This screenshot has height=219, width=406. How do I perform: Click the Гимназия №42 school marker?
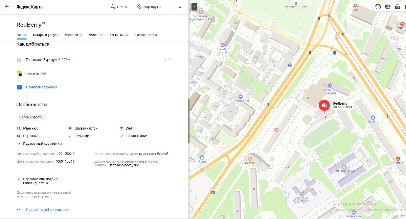pos(343,166)
